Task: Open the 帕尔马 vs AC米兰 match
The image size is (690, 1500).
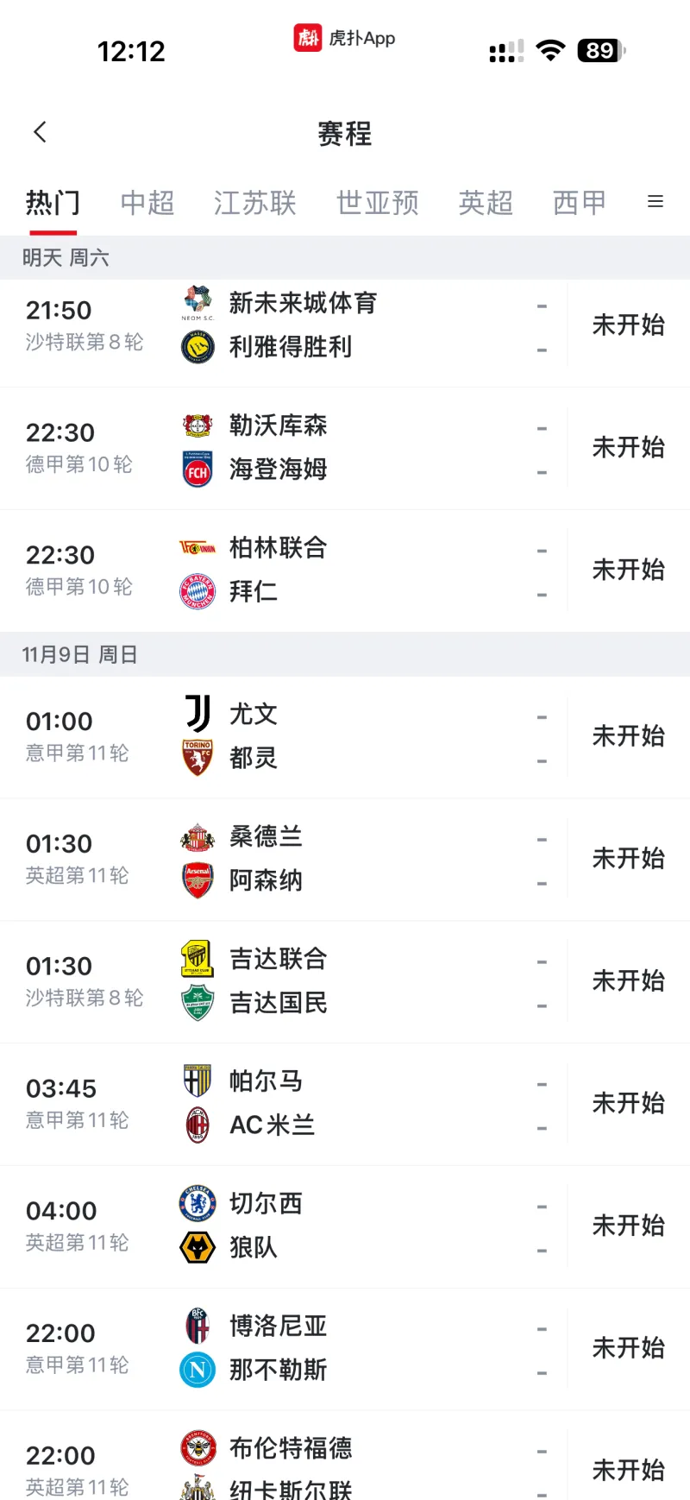Action: [x=345, y=1104]
